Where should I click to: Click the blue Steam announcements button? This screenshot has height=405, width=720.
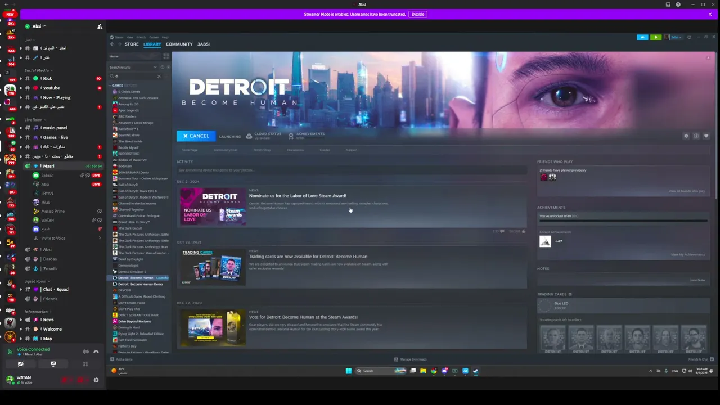[x=642, y=37]
